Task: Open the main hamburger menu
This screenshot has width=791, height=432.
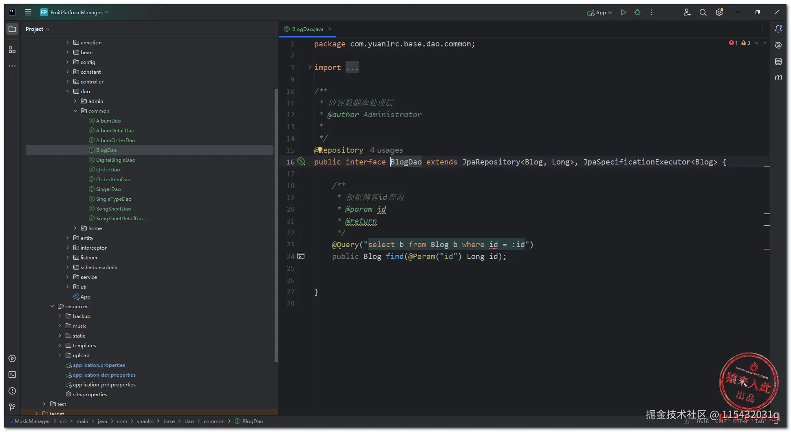Action: coord(28,12)
